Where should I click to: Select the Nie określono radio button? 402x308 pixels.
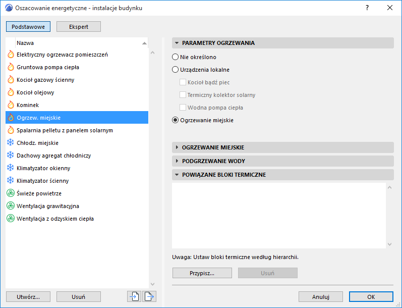(x=176, y=57)
